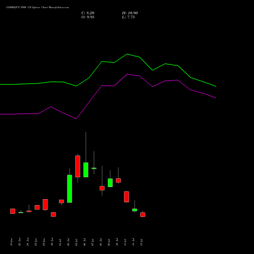Click the thin green doji candle above 07 Jul

[x=94, y=168]
